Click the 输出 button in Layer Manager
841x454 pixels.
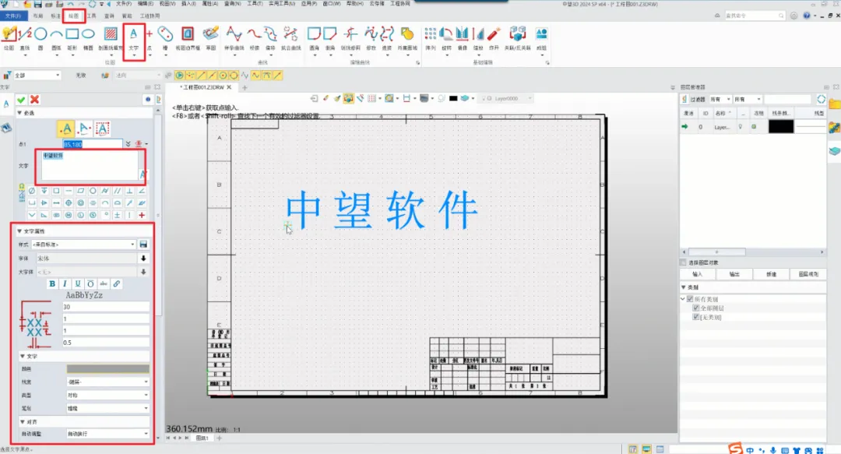click(734, 273)
